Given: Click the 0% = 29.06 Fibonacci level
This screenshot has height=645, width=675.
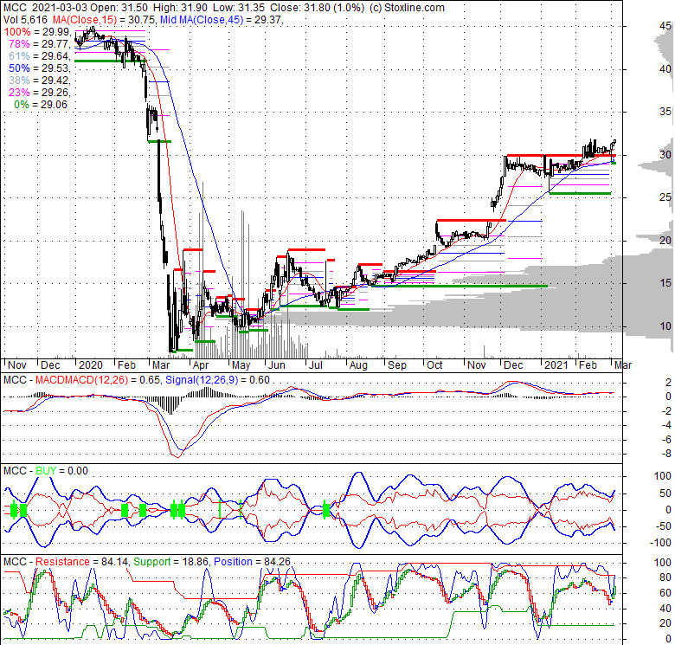Looking at the screenshot, I should (41, 104).
